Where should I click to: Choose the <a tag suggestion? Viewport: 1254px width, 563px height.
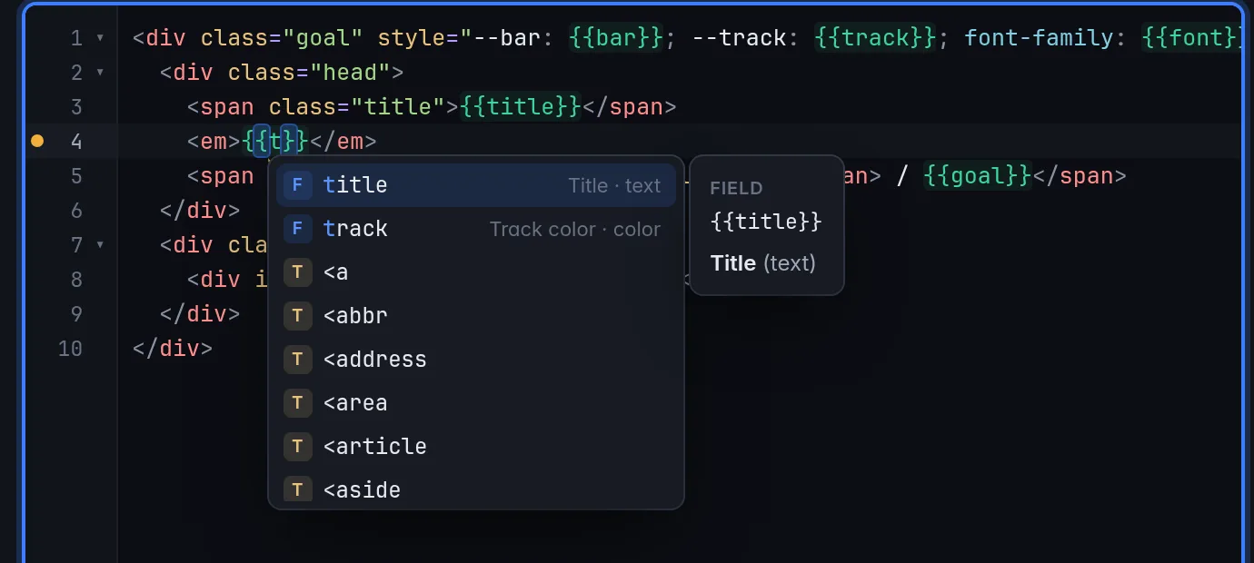(476, 272)
